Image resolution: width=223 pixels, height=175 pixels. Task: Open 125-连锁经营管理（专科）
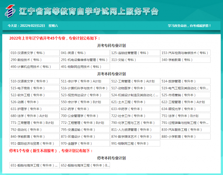point(135,53)
